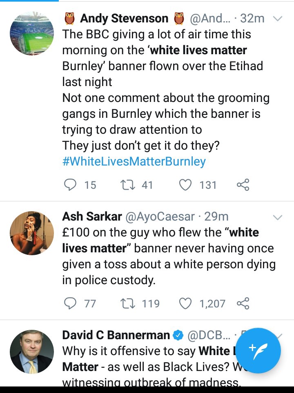Go to the @AyoCaesar handle

[159, 216]
